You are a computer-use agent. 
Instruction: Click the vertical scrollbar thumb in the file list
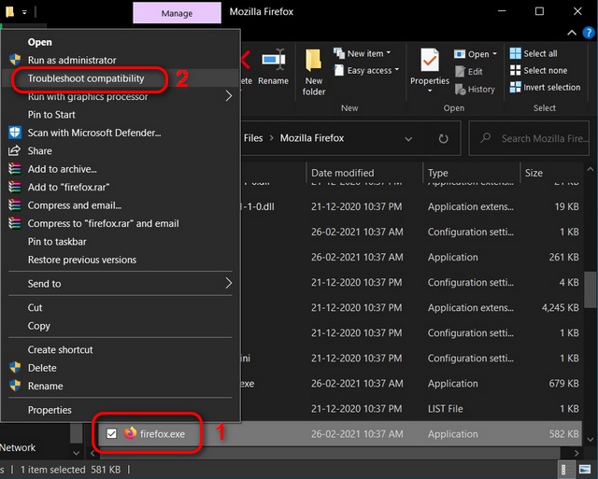pyautogui.click(x=590, y=289)
